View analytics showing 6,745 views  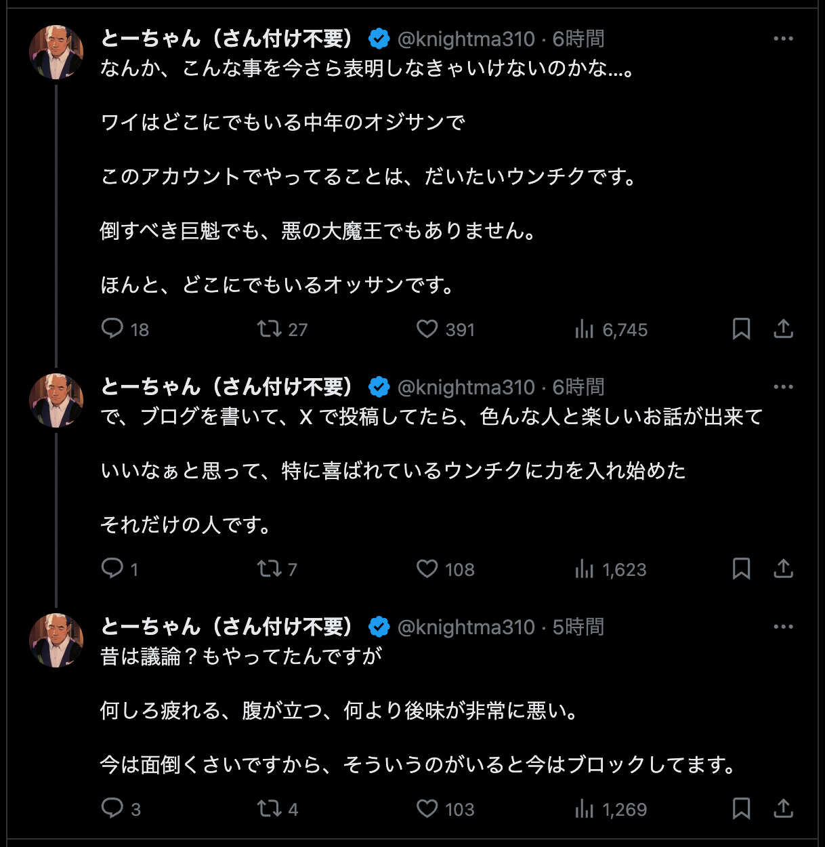pyautogui.click(x=585, y=330)
